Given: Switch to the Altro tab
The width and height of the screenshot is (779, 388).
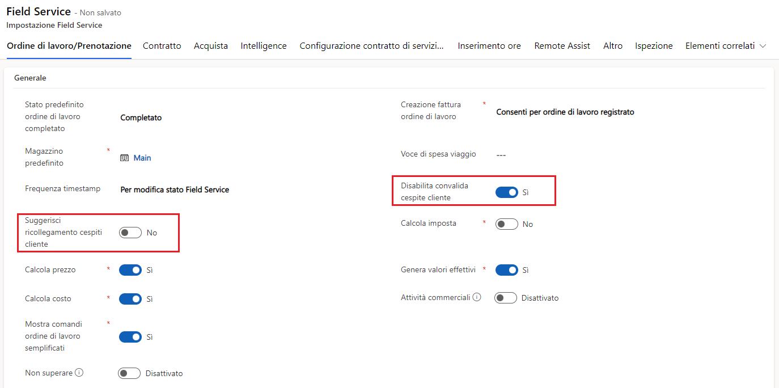Looking at the screenshot, I should (x=613, y=46).
